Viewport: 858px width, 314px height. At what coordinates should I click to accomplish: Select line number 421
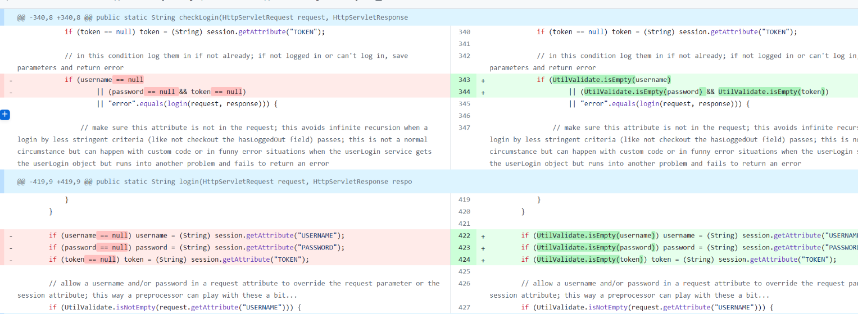tap(464, 224)
